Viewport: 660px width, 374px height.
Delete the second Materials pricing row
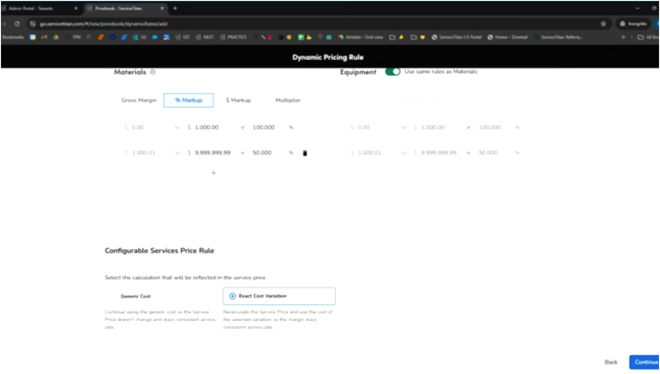(305, 153)
